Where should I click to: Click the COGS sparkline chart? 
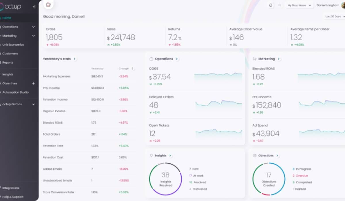click(218, 78)
